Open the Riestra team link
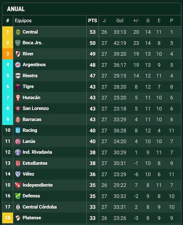Image resolution: width=183 pixels, height=225 pixels. [30, 76]
